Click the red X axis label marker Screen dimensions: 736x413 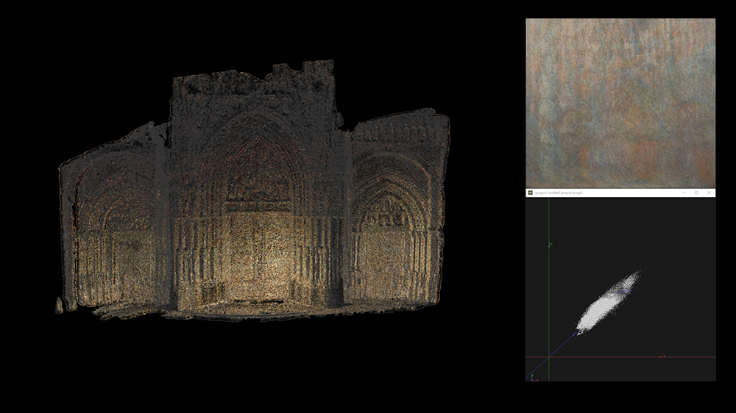point(661,356)
